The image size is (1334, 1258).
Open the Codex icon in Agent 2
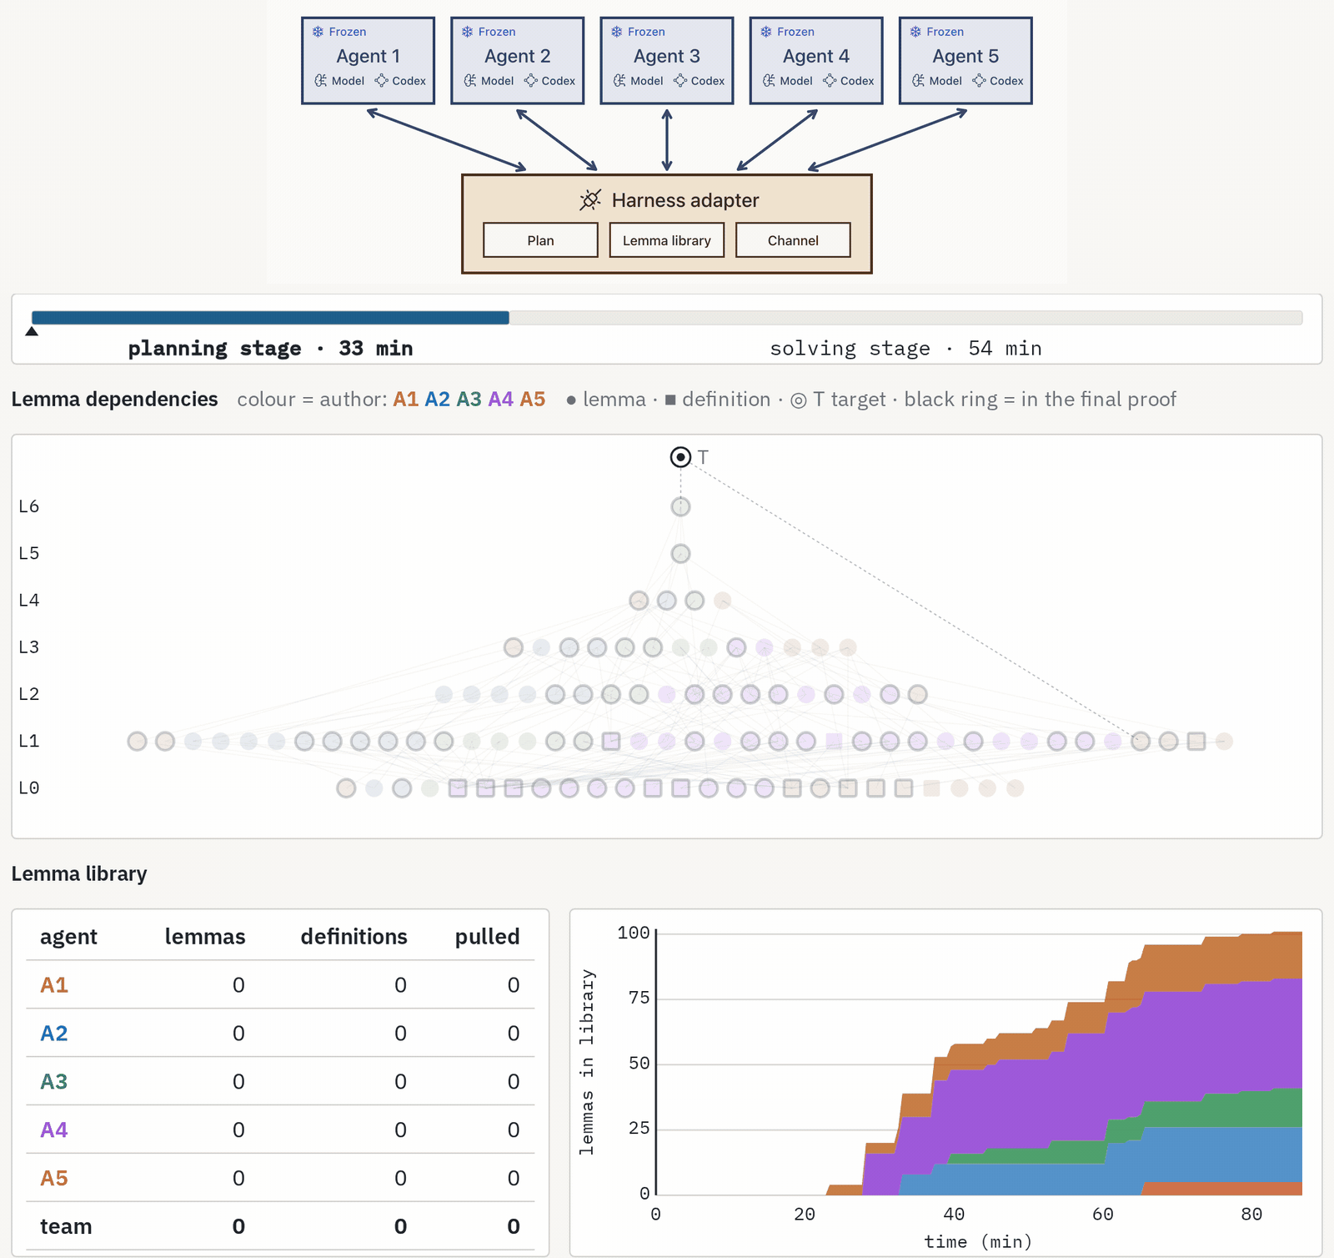pyautogui.click(x=530, y=81)
